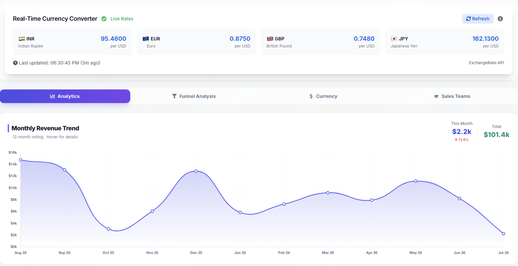
Task: Click the Japan flag icon
Action: pos(394,39)
